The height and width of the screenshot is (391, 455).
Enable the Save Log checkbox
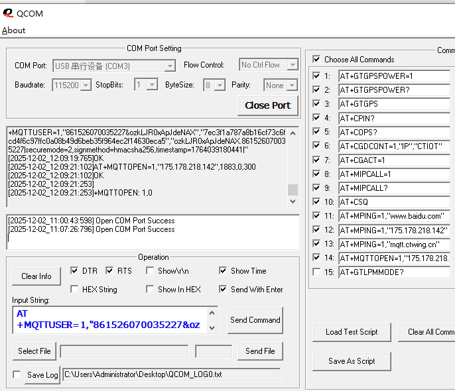click(x=17, y=375)
